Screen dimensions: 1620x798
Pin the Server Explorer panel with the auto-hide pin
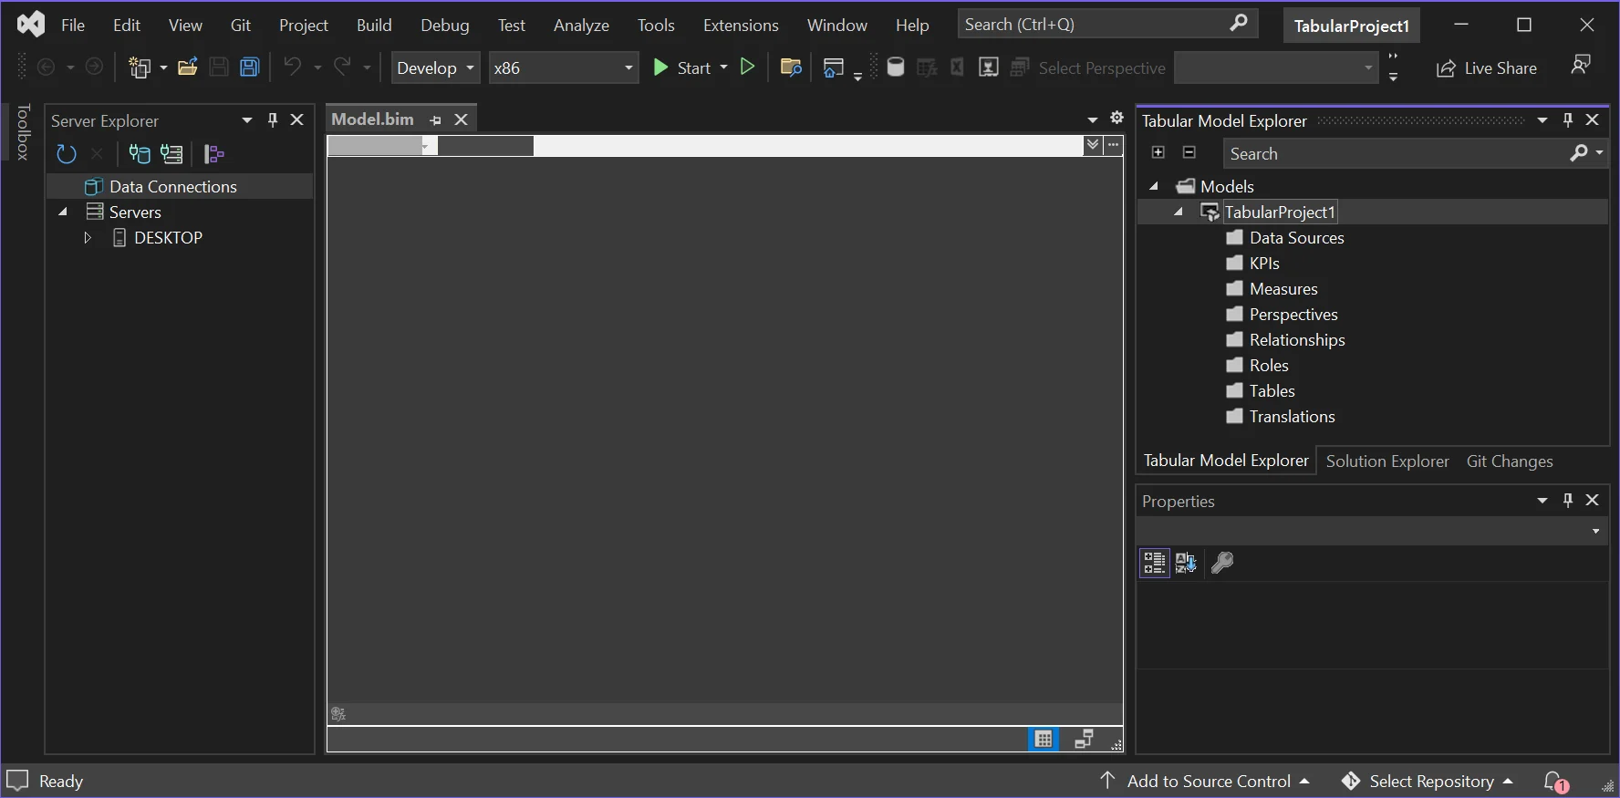(272, 120)
